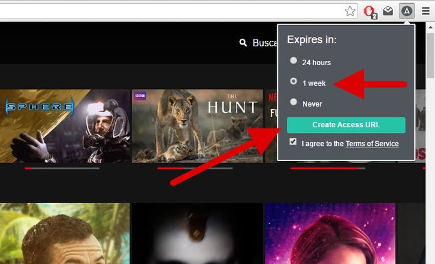Image resolution: width=435 pixels, height=264 pixels.
Task: Click the page scrollbar up arrow
Action: [430, 28]
